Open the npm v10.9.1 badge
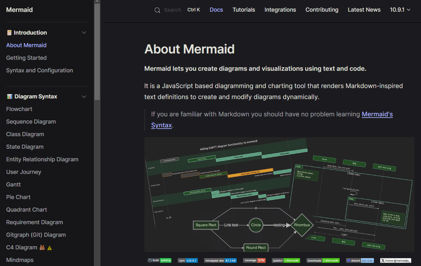 coord(188,260)
